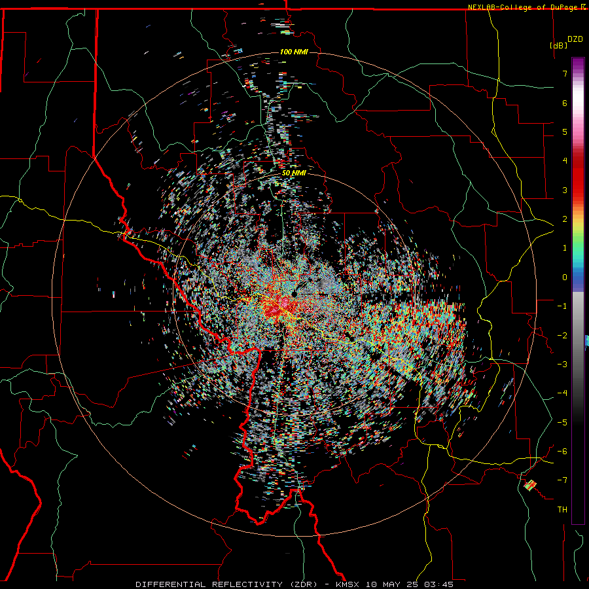Screen dimensions: 589x589
Task: Click the -4 value on the color scale
Action: pyautogui.click(x=562, y=393)
